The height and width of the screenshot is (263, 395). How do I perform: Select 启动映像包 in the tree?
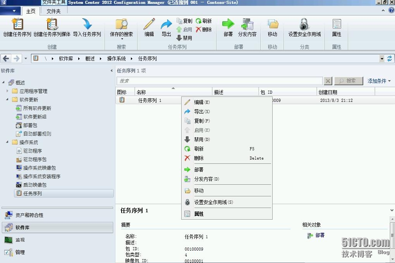click(35, 185)
